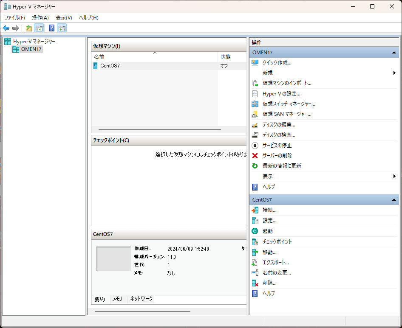Click the Hyper-V の設定... action link
Viewport: 402px width, 328px height.
(281, 94)
